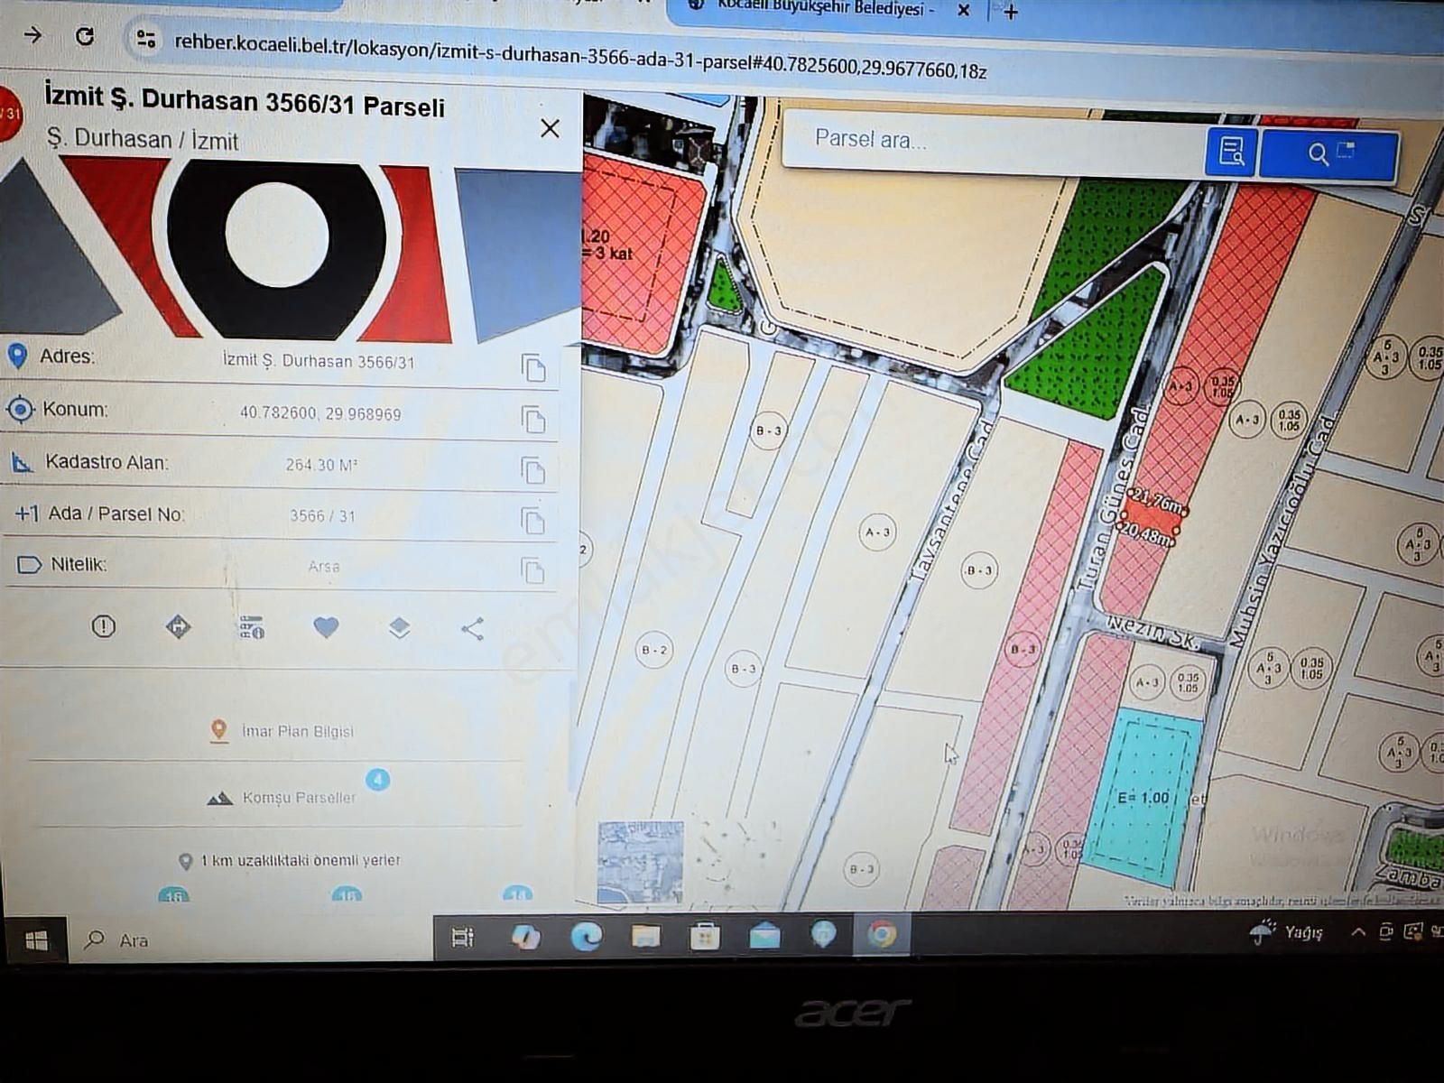
Task: Share the parcel using share icon
Action: point(472,629)
